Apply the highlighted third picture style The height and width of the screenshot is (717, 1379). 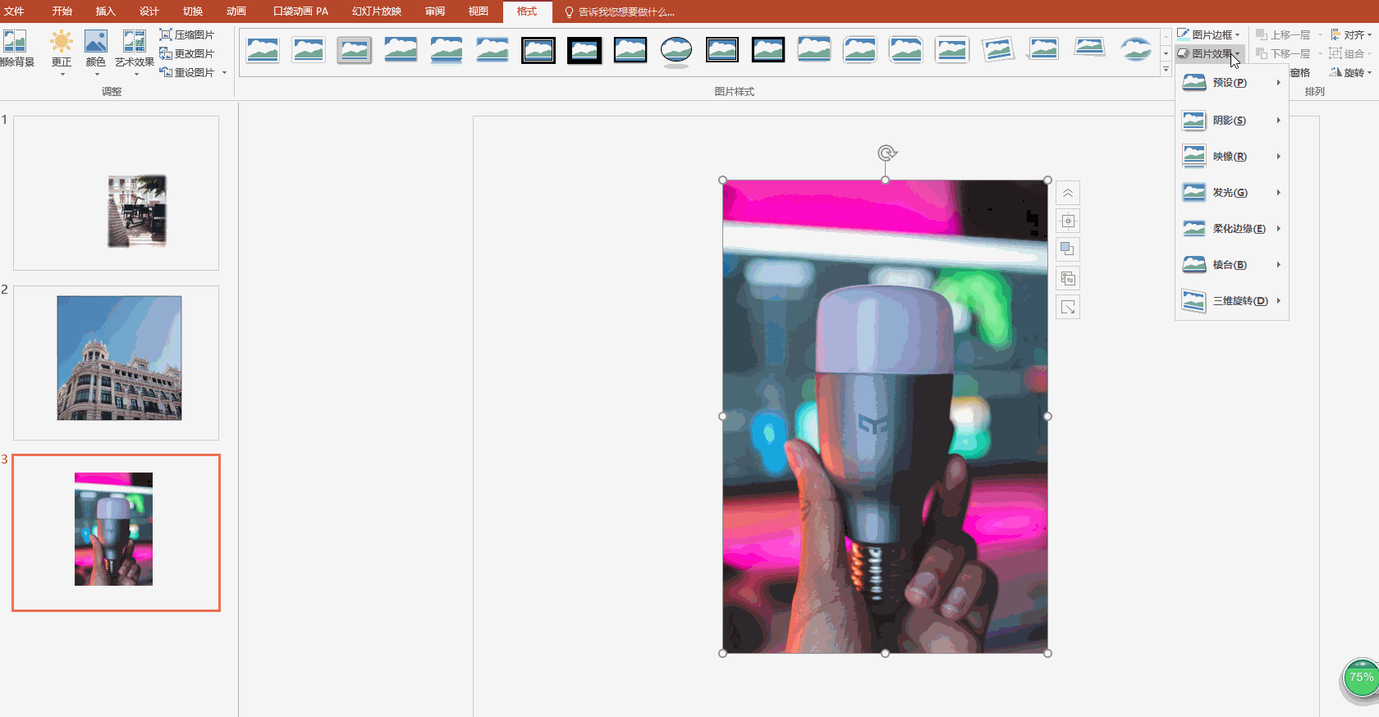355,50
